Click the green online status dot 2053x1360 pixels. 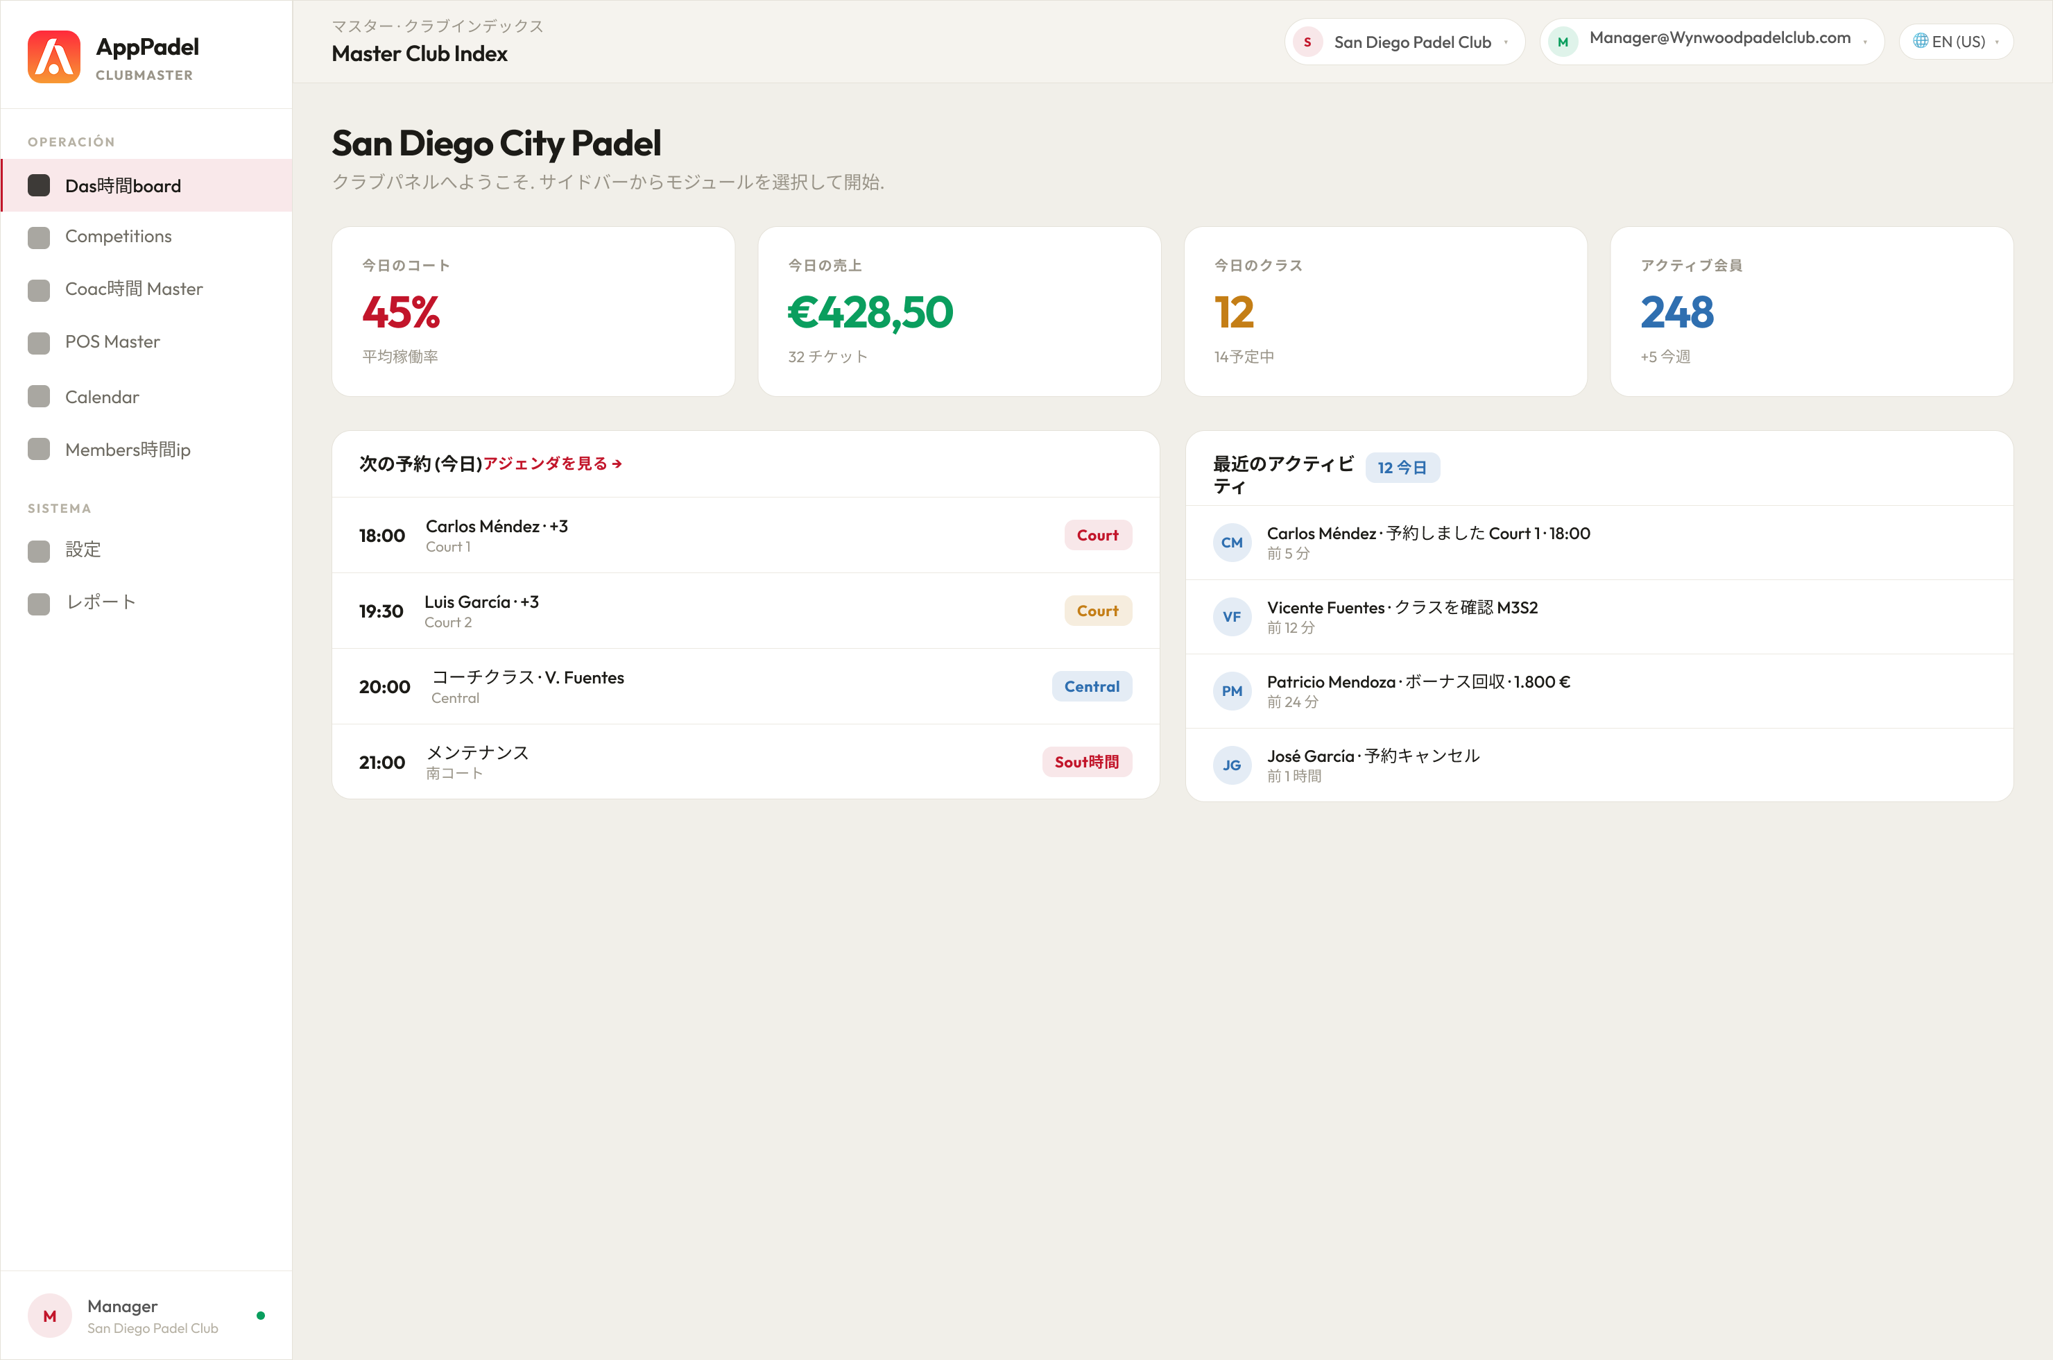pyautogui.click(x=261, y=1316)
